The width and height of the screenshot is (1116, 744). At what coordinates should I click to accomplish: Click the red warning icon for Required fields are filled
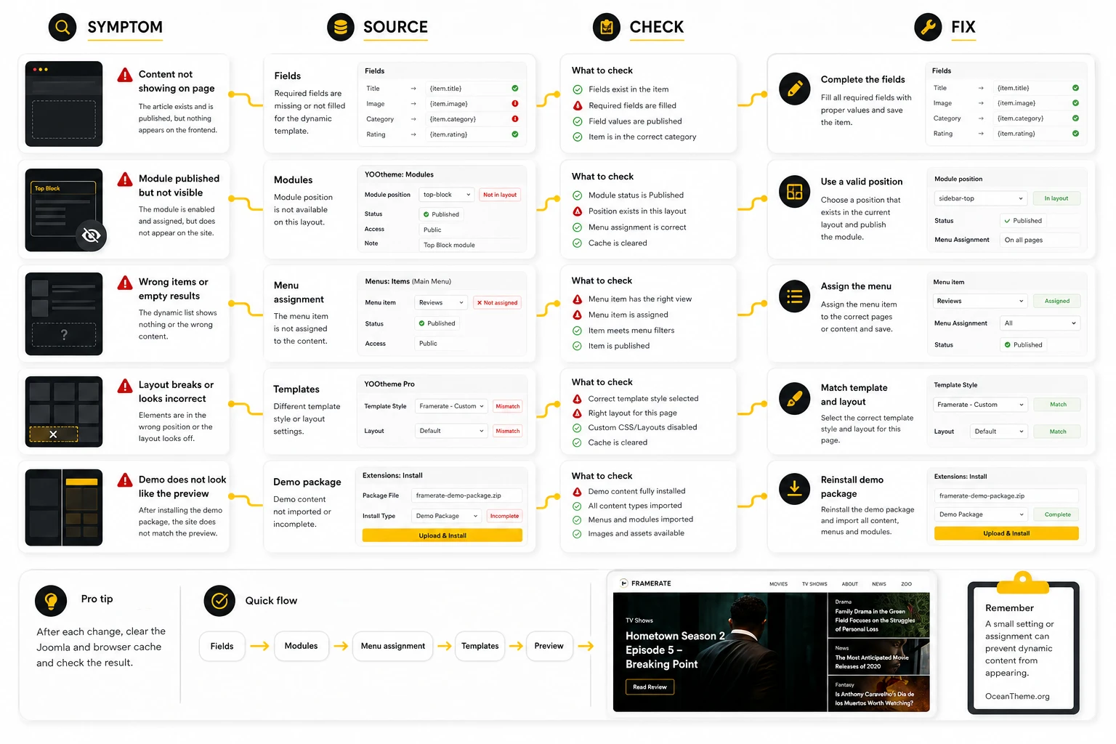578,105
